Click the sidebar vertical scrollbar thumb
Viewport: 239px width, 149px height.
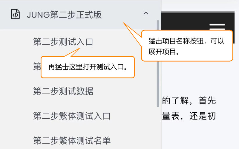point(158,63)
